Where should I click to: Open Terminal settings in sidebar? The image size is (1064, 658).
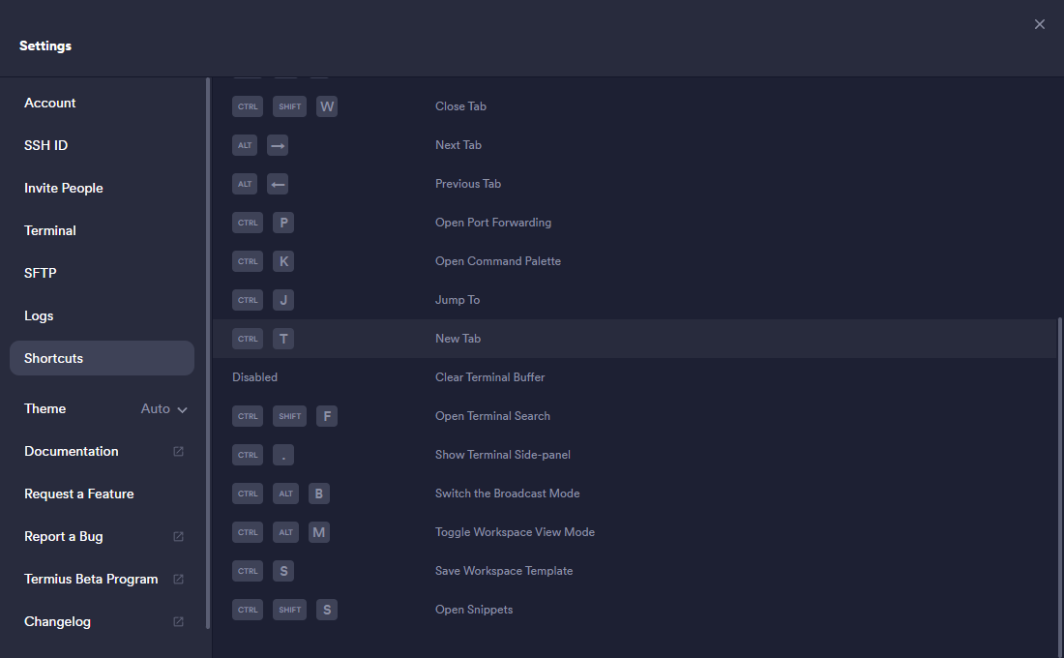click(102, 231)
